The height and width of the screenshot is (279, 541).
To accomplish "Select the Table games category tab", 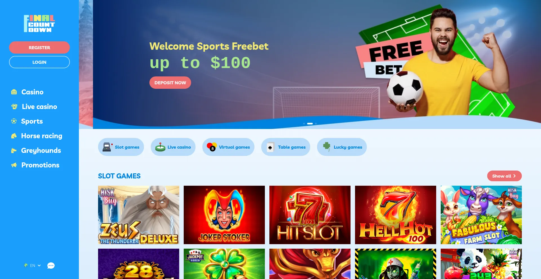I will [x=285, y=147].
